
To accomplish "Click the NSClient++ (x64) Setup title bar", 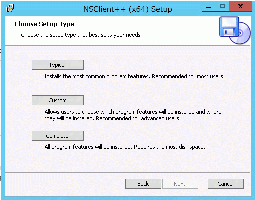I will (128, 9).
